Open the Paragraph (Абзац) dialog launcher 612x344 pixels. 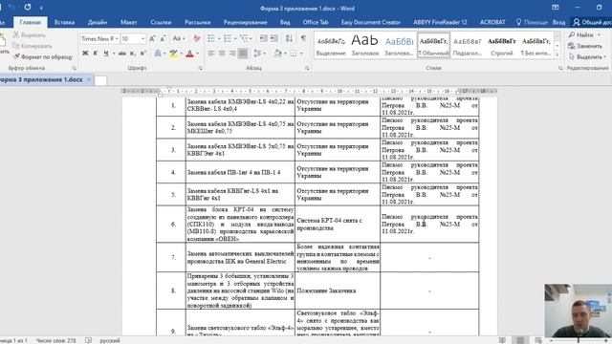point(307,68)
